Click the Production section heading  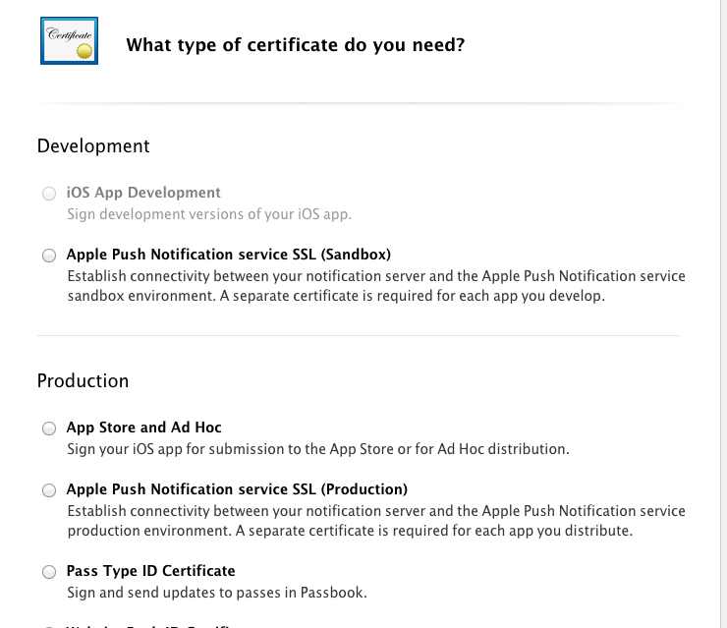[x=83, y=380]
